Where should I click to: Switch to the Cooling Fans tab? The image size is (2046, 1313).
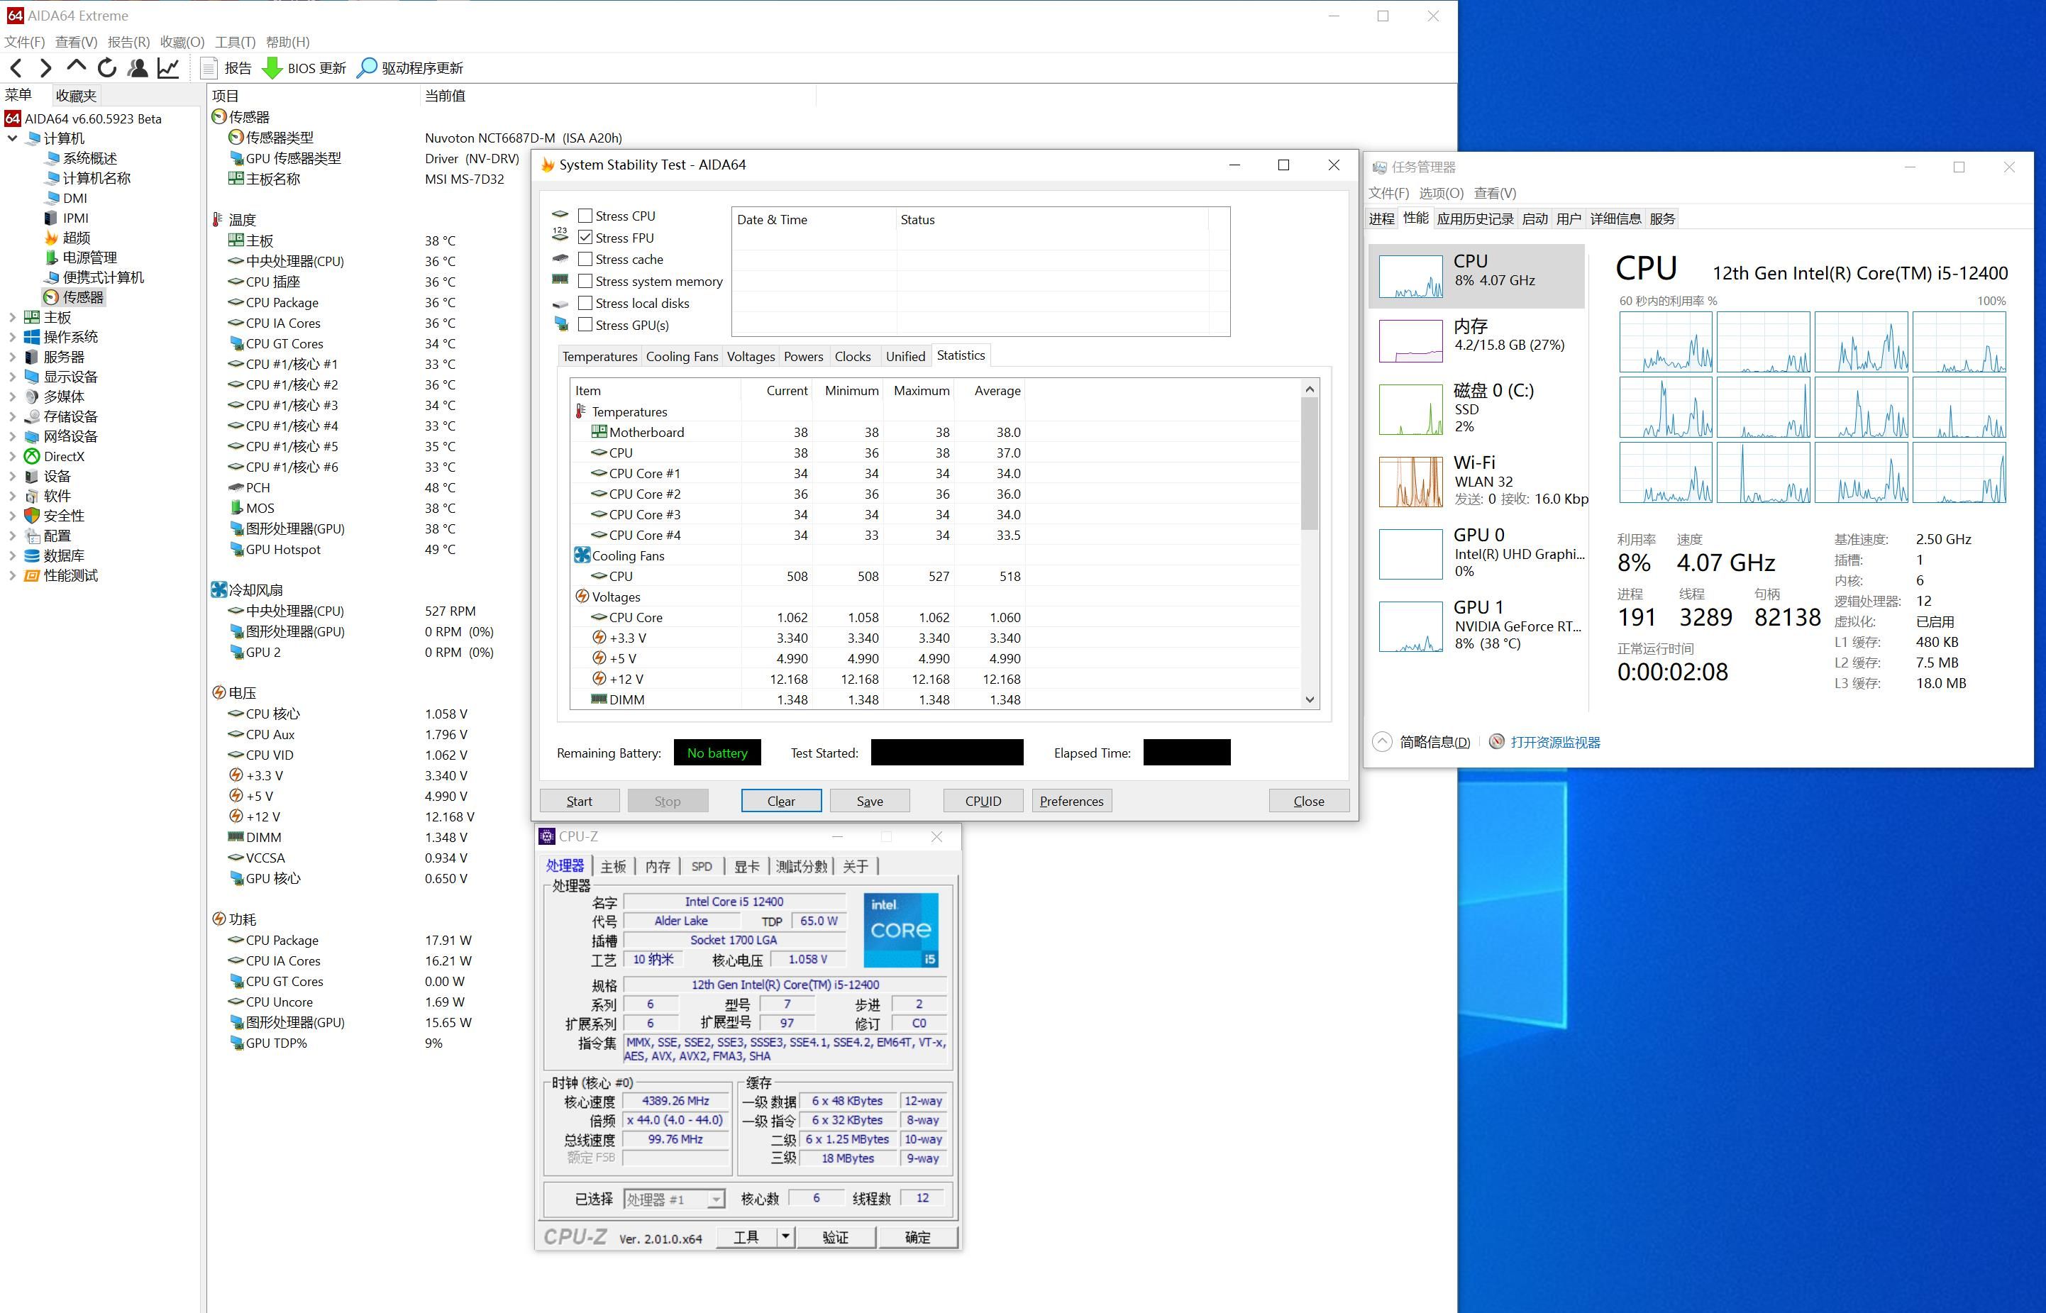681,356
